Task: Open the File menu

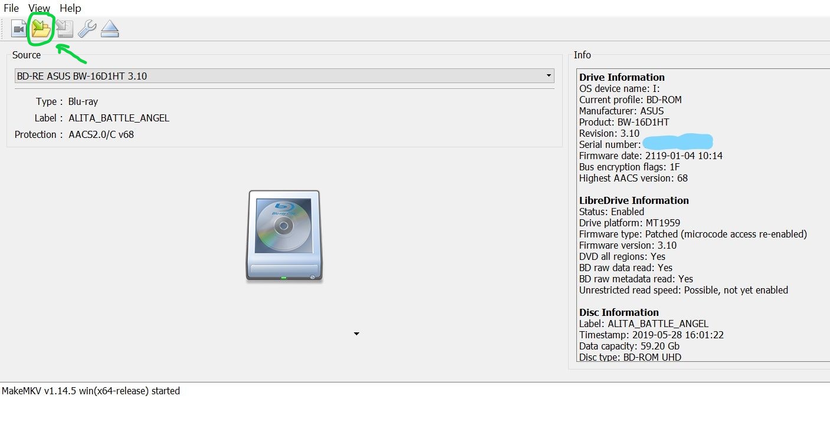Action: click(11, 8)
